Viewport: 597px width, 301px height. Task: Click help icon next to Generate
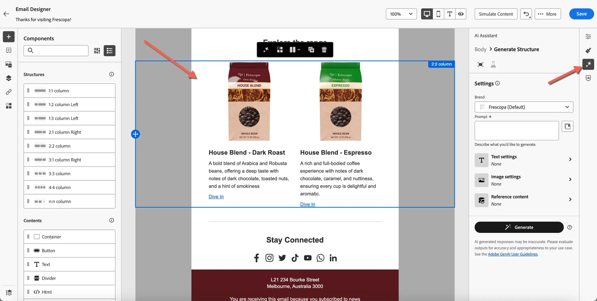coord(570,227)
